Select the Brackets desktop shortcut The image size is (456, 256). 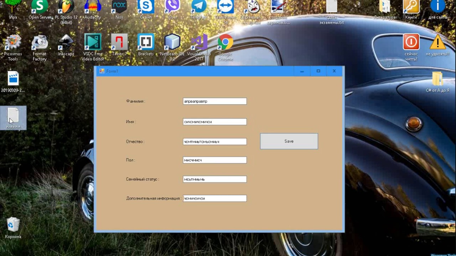point(146,45)
